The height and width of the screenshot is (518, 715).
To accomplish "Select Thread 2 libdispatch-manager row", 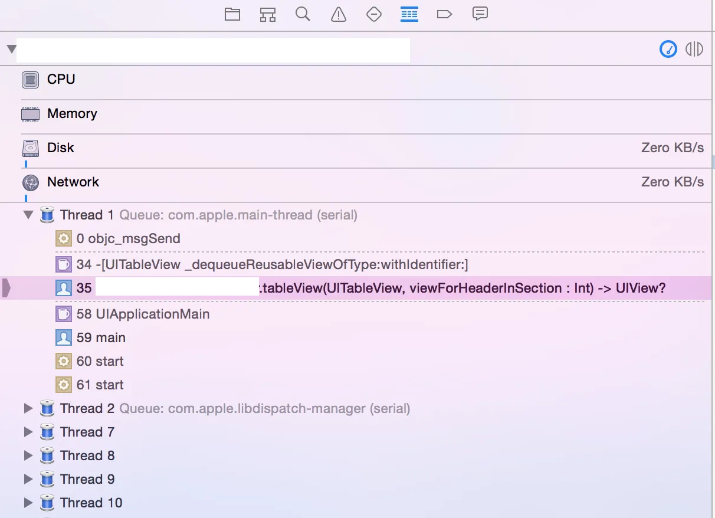I will point(356,408).
